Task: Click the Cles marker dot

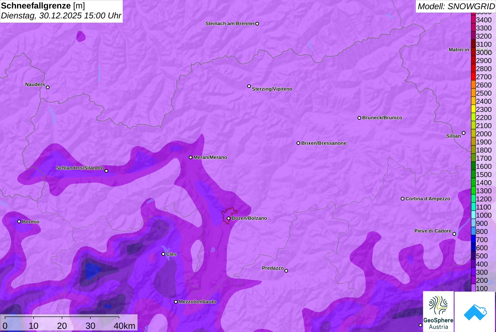Action: coord(163,254)
